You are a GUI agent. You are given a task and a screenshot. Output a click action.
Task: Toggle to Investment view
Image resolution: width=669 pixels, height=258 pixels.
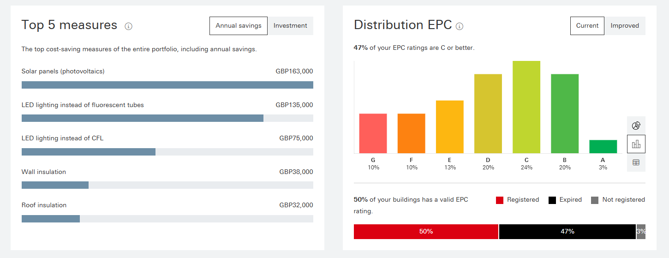pos(290,26)
